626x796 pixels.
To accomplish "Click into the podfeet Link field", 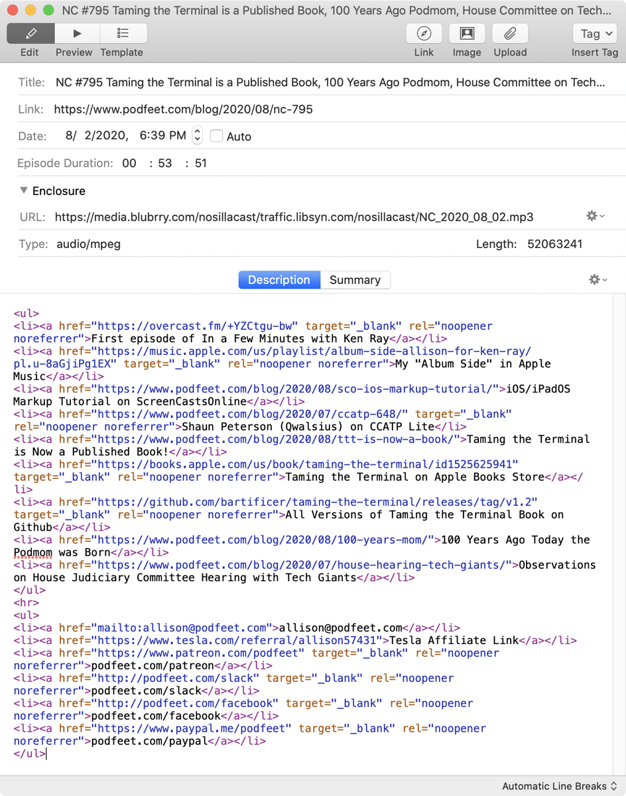I will [332, 109].
